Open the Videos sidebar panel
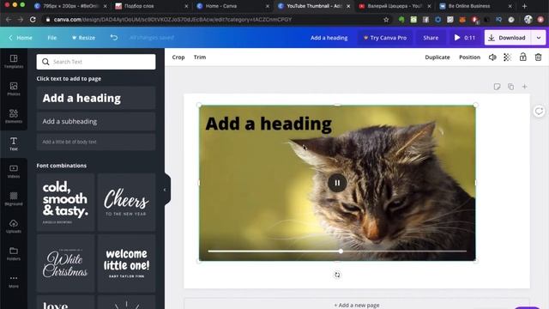The height and width of the screenshot is (309, 549). 14,172
